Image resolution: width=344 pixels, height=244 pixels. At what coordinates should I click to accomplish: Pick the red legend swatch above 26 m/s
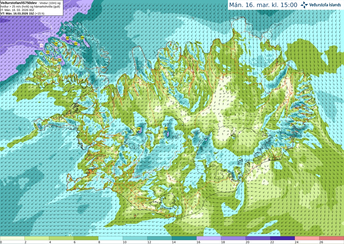332,238
